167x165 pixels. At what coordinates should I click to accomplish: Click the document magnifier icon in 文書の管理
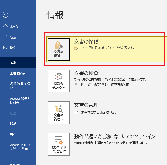click(59, 109)
